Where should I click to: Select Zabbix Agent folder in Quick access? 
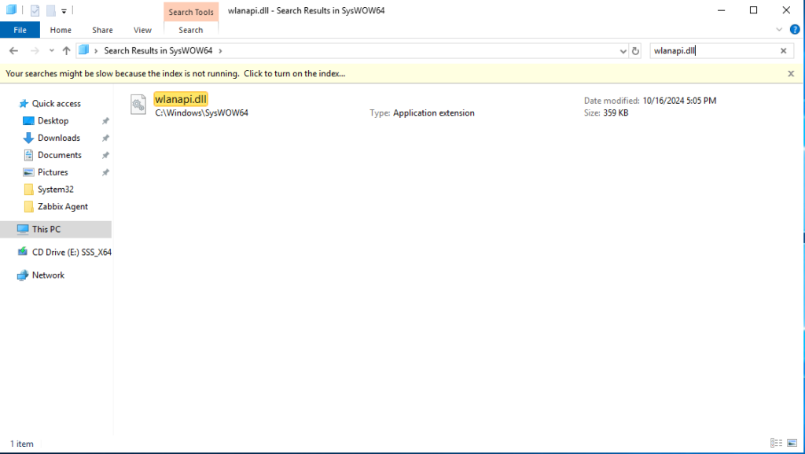click(x=62, y=206)
